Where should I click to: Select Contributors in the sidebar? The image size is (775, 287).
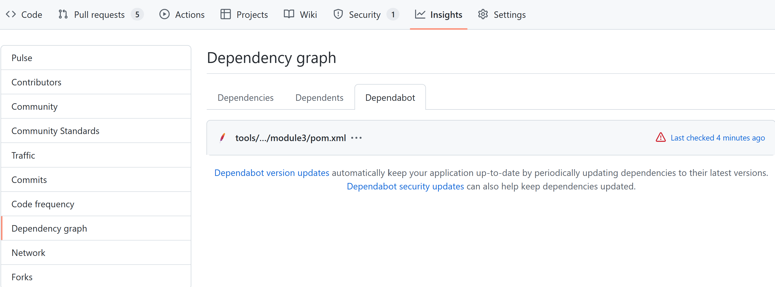point(96,82)
